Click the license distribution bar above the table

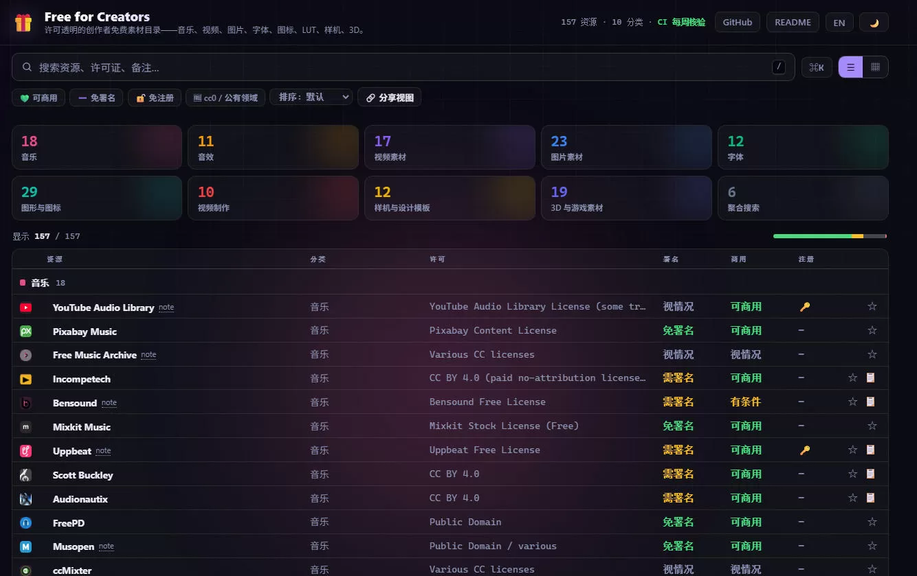click(x=830, y=236)
